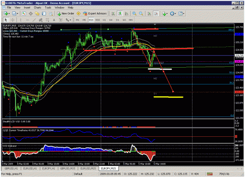Viewport: 245px width, 177px height.
Task: Click the chart tab scroll arrows at bottom right
Action: tap(240, 168)
